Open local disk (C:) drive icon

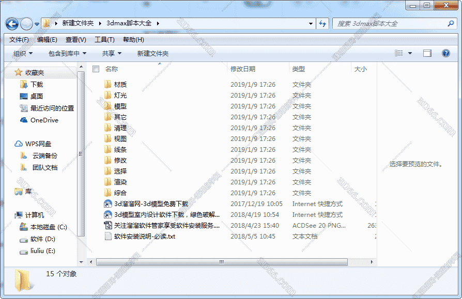pos(24,227)
